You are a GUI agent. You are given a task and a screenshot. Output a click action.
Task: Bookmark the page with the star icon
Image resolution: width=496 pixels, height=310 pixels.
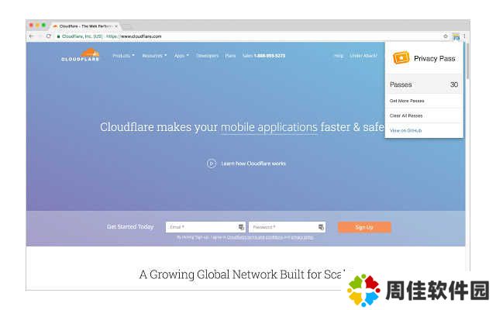click(x=446, y=36)
